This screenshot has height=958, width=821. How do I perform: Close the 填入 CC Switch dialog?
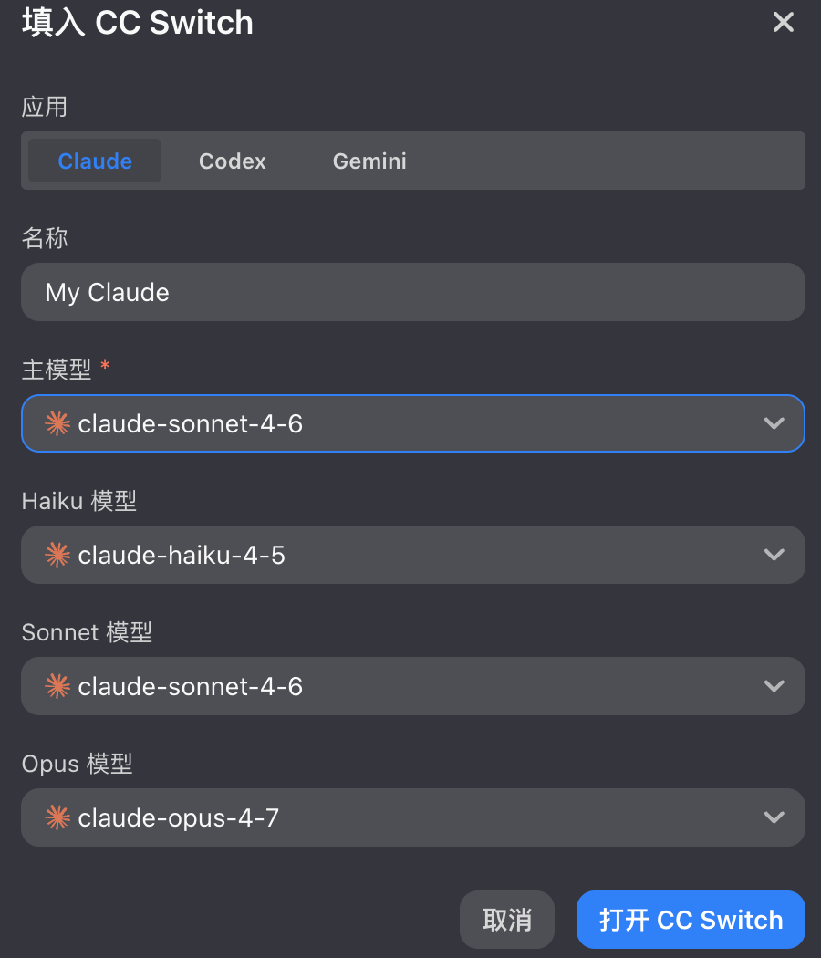tap(783, 22)
